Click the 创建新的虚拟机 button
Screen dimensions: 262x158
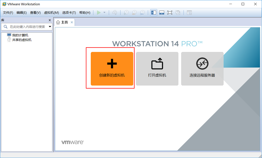pyautogui.click(x=112, y=69)
